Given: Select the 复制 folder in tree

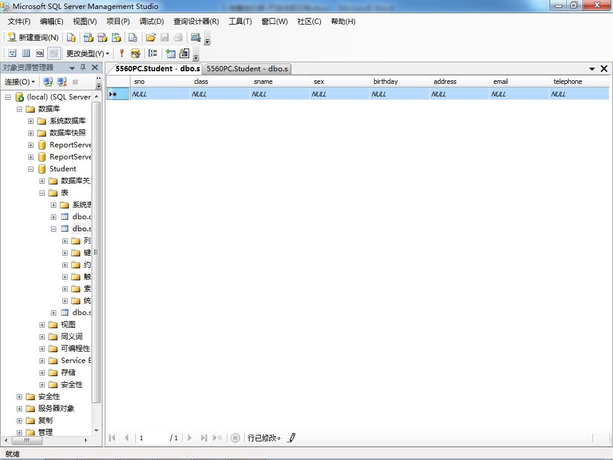Looking at the screenshot, I should (x=45, y=420).
